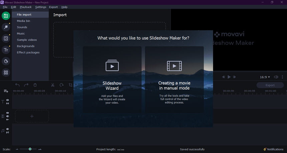Open the Playback menu
This screenshot has width=287, height=153.
(26, 7)
